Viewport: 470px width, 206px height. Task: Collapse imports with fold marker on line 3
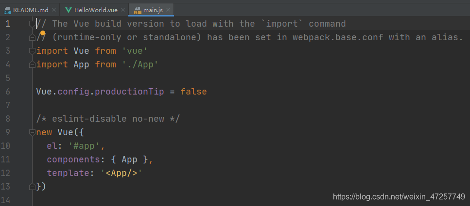tap(32, 51)
